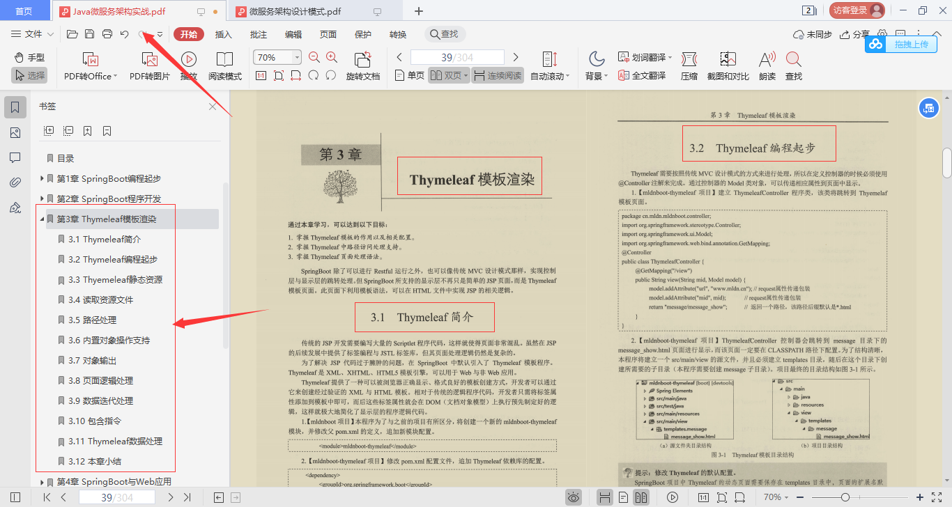Translate full text (全文翻译)
Viewport: 952px width, 507px height.
click(x=641, y=76)
